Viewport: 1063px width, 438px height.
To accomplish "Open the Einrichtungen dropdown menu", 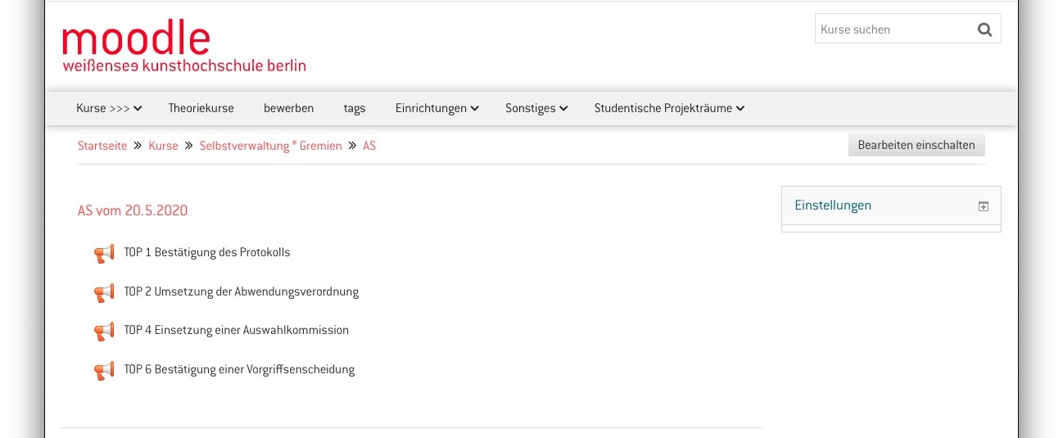I will point(437,108).
